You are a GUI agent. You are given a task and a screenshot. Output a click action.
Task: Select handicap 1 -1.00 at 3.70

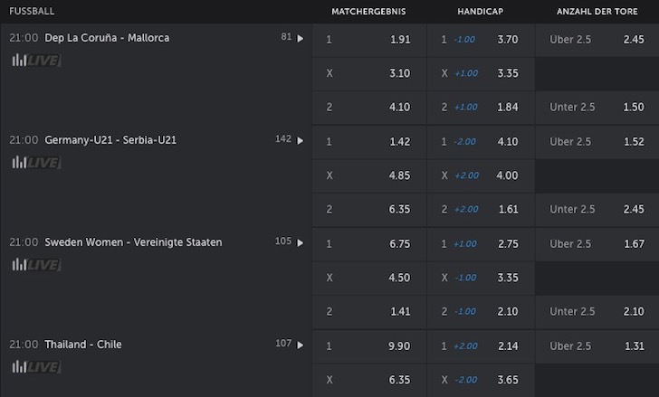pos(481,40)
